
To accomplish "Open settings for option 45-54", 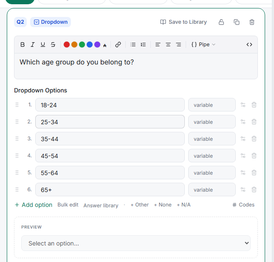I will [243, 156].
